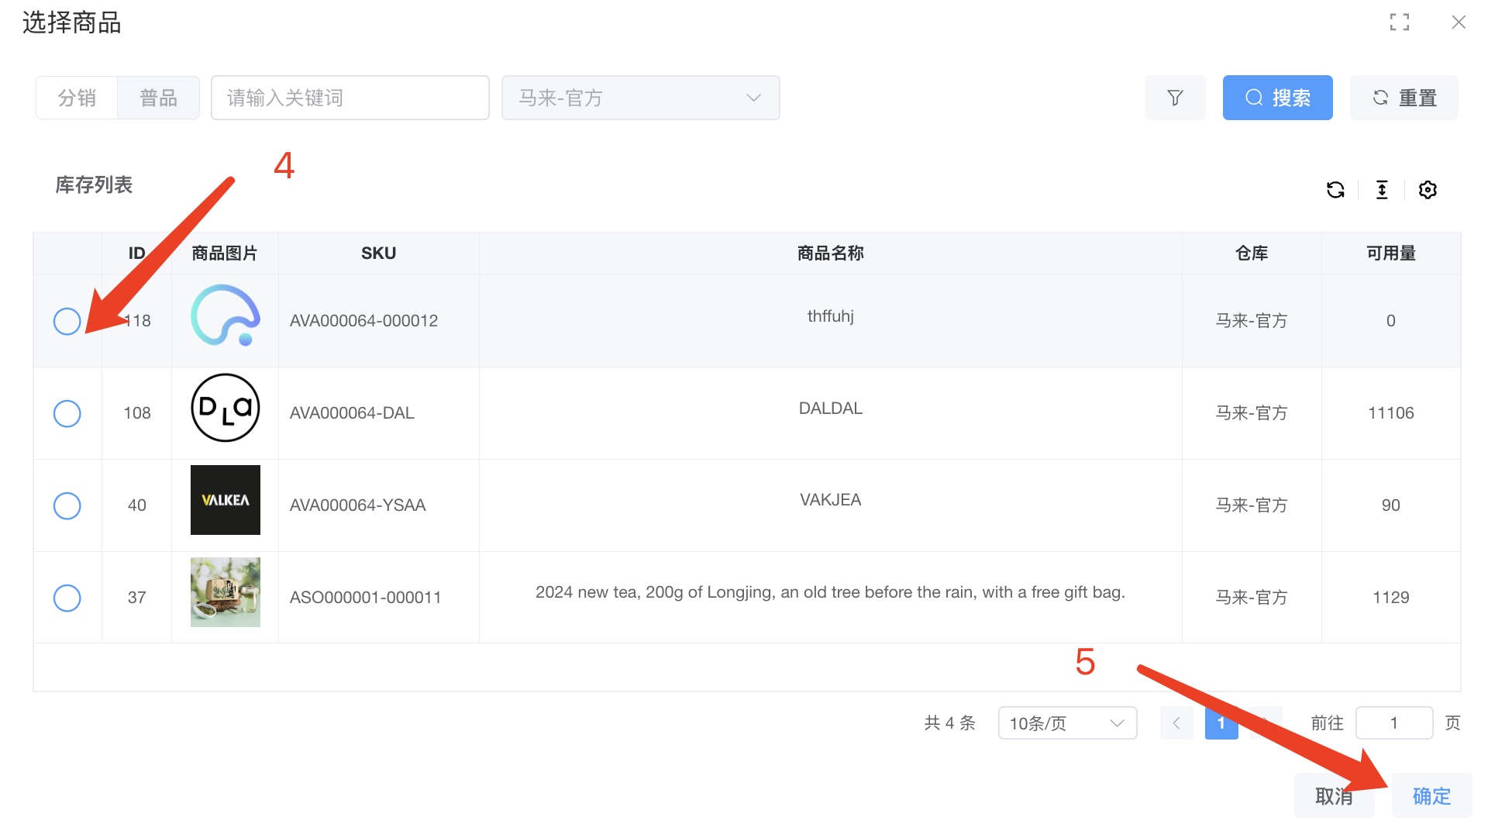The width and height of the screenshot is (1488, 831).
Task: Select radio button for product ID 118
Action: click(x=67, y=321)
